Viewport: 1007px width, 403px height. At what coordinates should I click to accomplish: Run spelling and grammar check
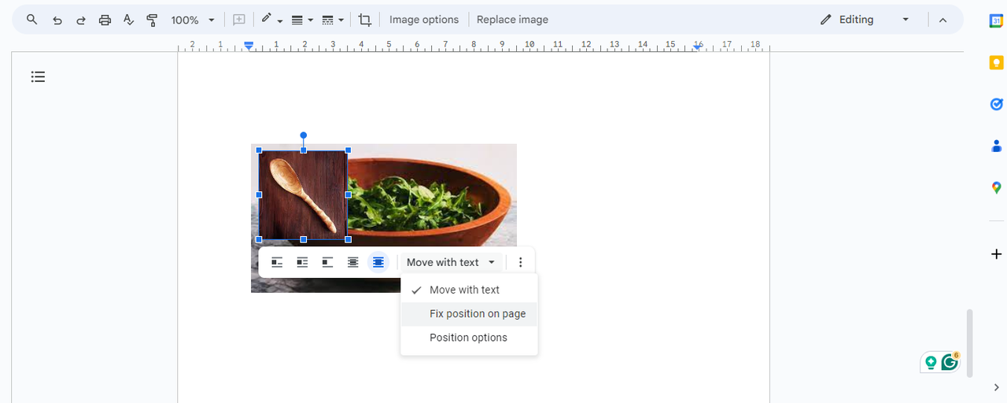[x=128, y=20]
